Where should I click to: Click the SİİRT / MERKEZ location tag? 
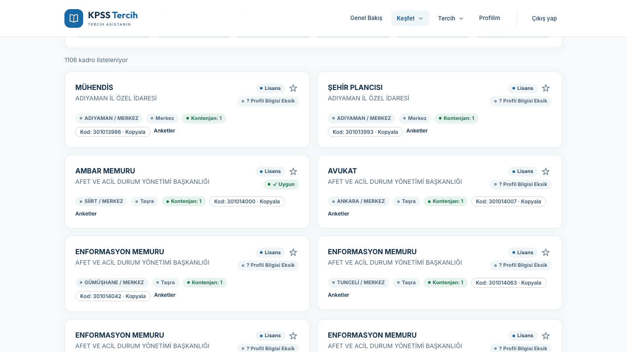click(101, 201)
